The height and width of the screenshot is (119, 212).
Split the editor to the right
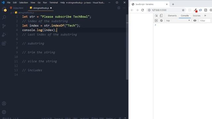(x=119, y=8)
